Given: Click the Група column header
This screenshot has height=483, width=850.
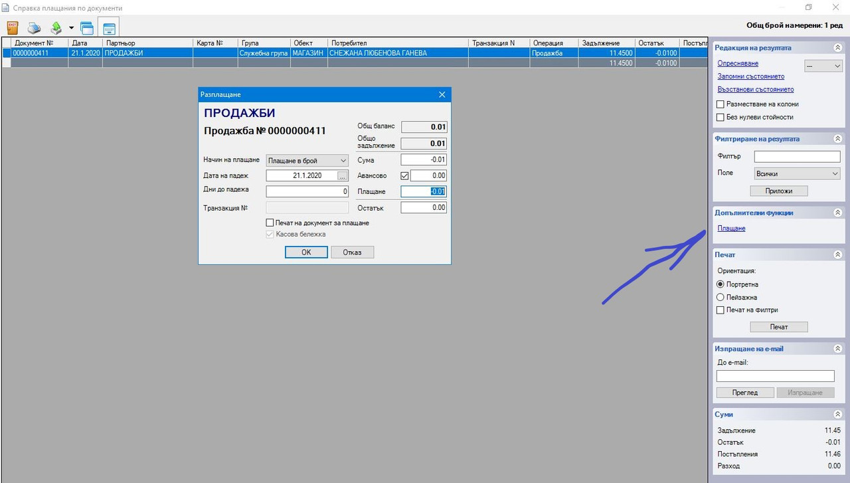Looking at the screenshot, I should coord(264,43).
